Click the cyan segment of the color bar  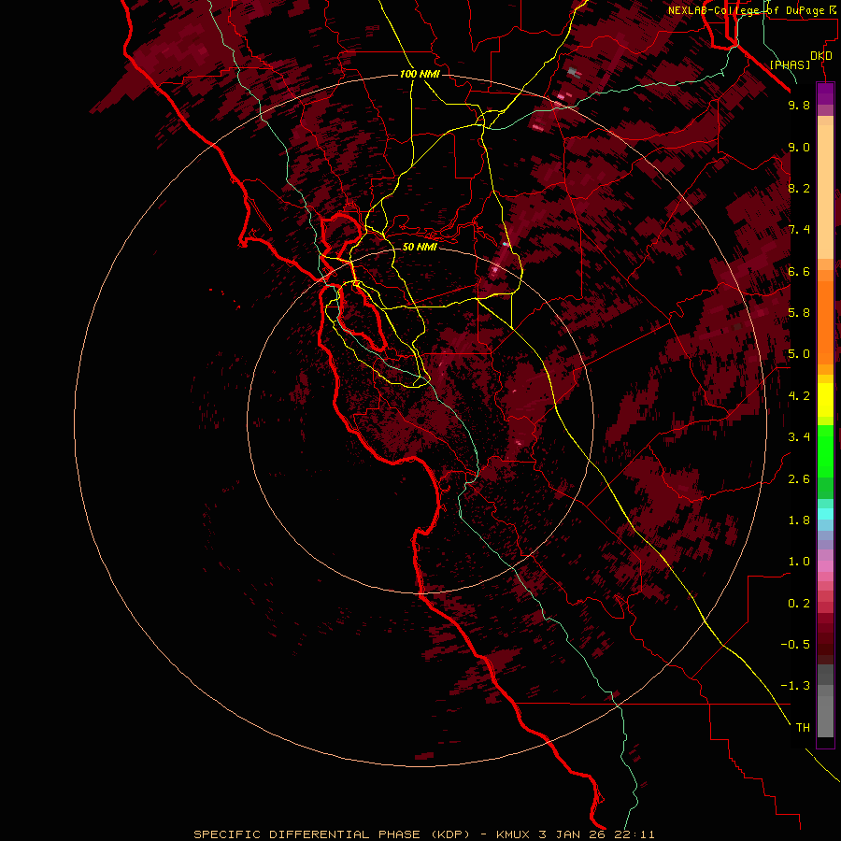825,514
